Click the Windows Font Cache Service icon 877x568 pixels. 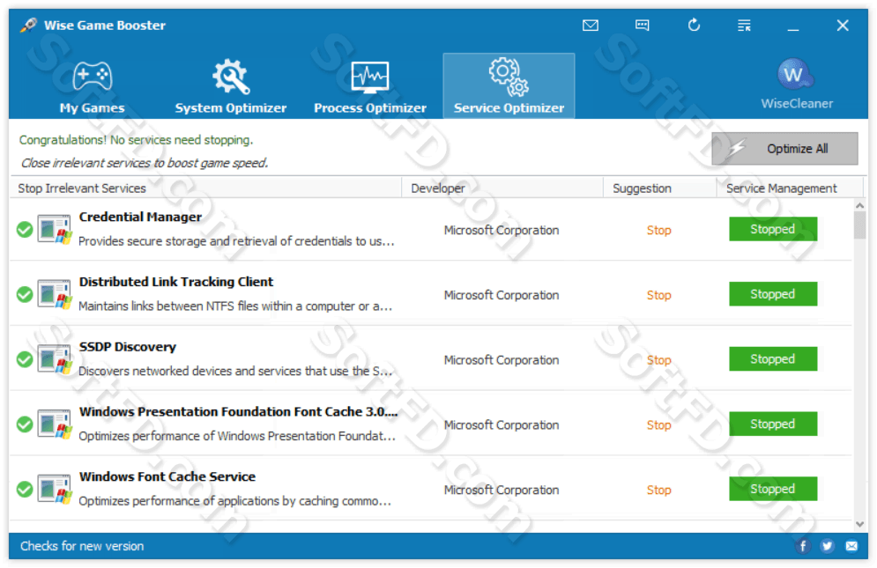[x=55, y=489]
